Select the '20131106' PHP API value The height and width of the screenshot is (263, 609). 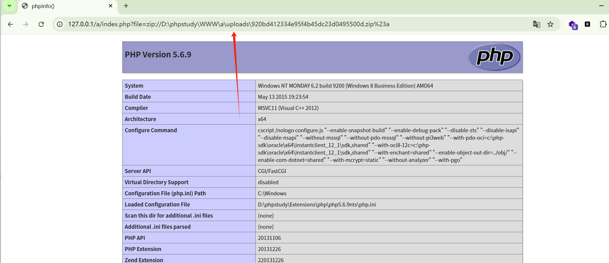coord(269,238)
